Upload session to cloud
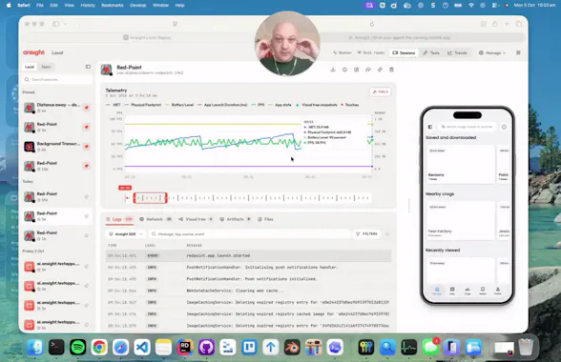561x362 pixels. click(x=368, y=70)
